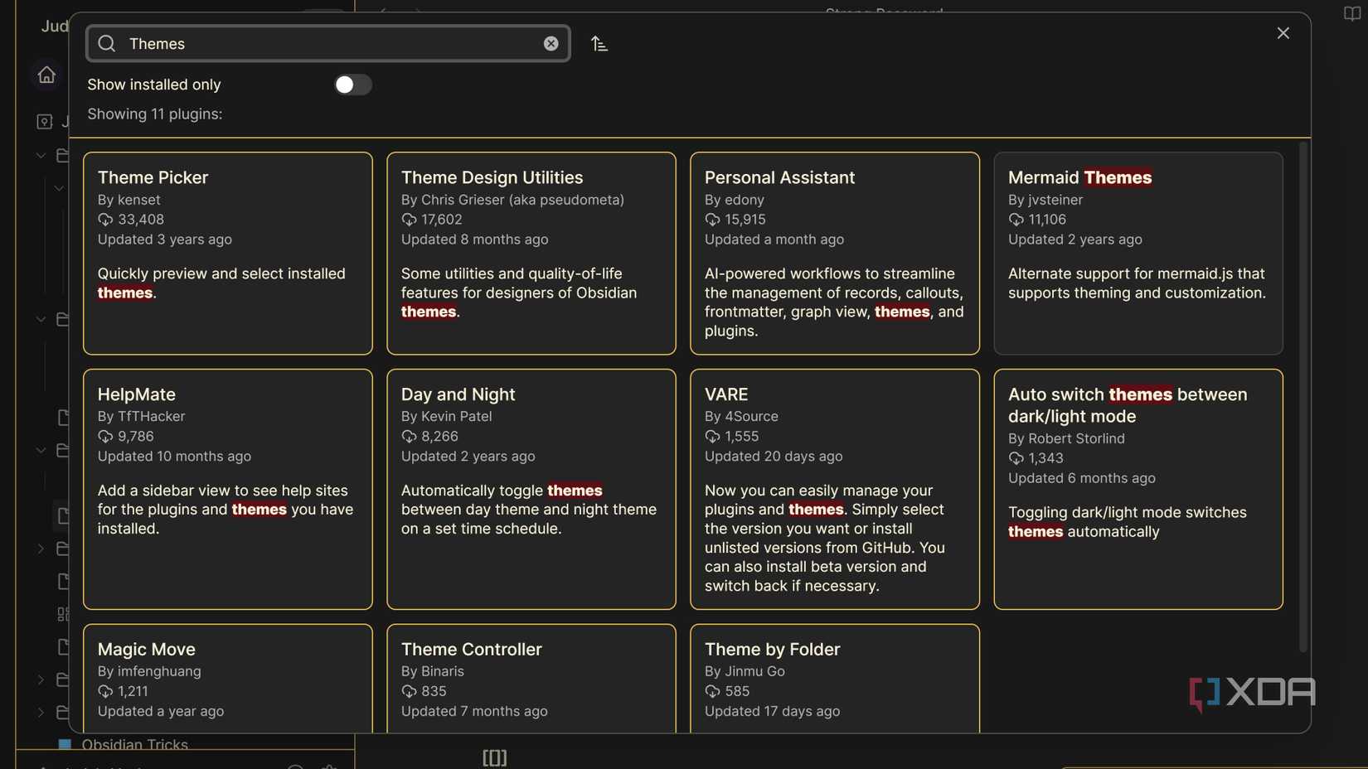Click the Obsidian Tricks item in the sidebar
Viewport: 1368px width, 769px height.
(x=134, y=744)
